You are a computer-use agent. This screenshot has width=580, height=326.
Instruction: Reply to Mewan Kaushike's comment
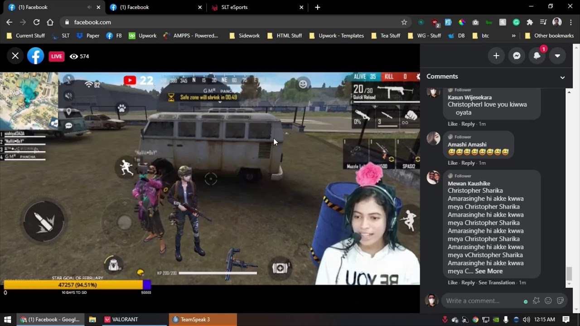click(x=468, y=283)
